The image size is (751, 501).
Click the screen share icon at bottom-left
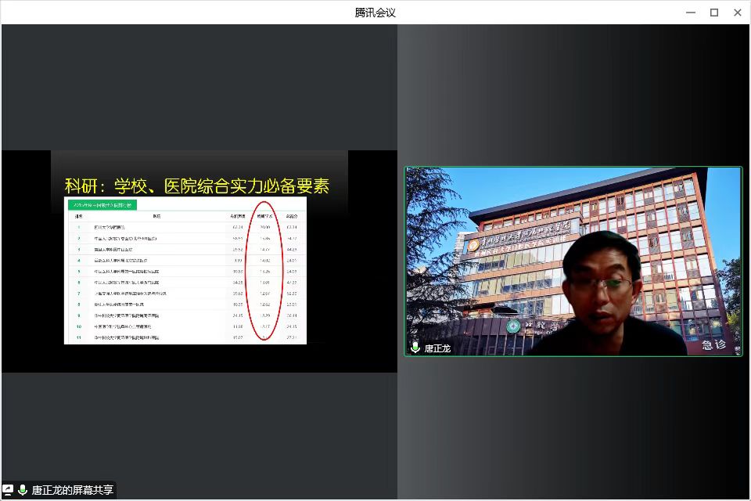coord(9,490)
